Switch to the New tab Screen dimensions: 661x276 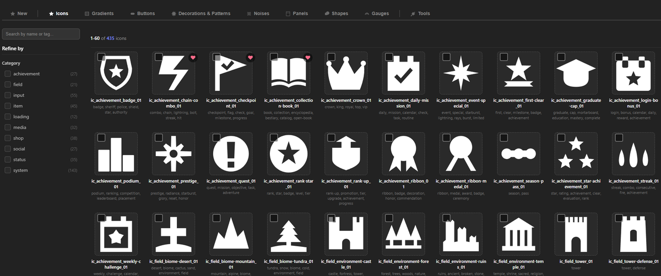tap(19, 13)
